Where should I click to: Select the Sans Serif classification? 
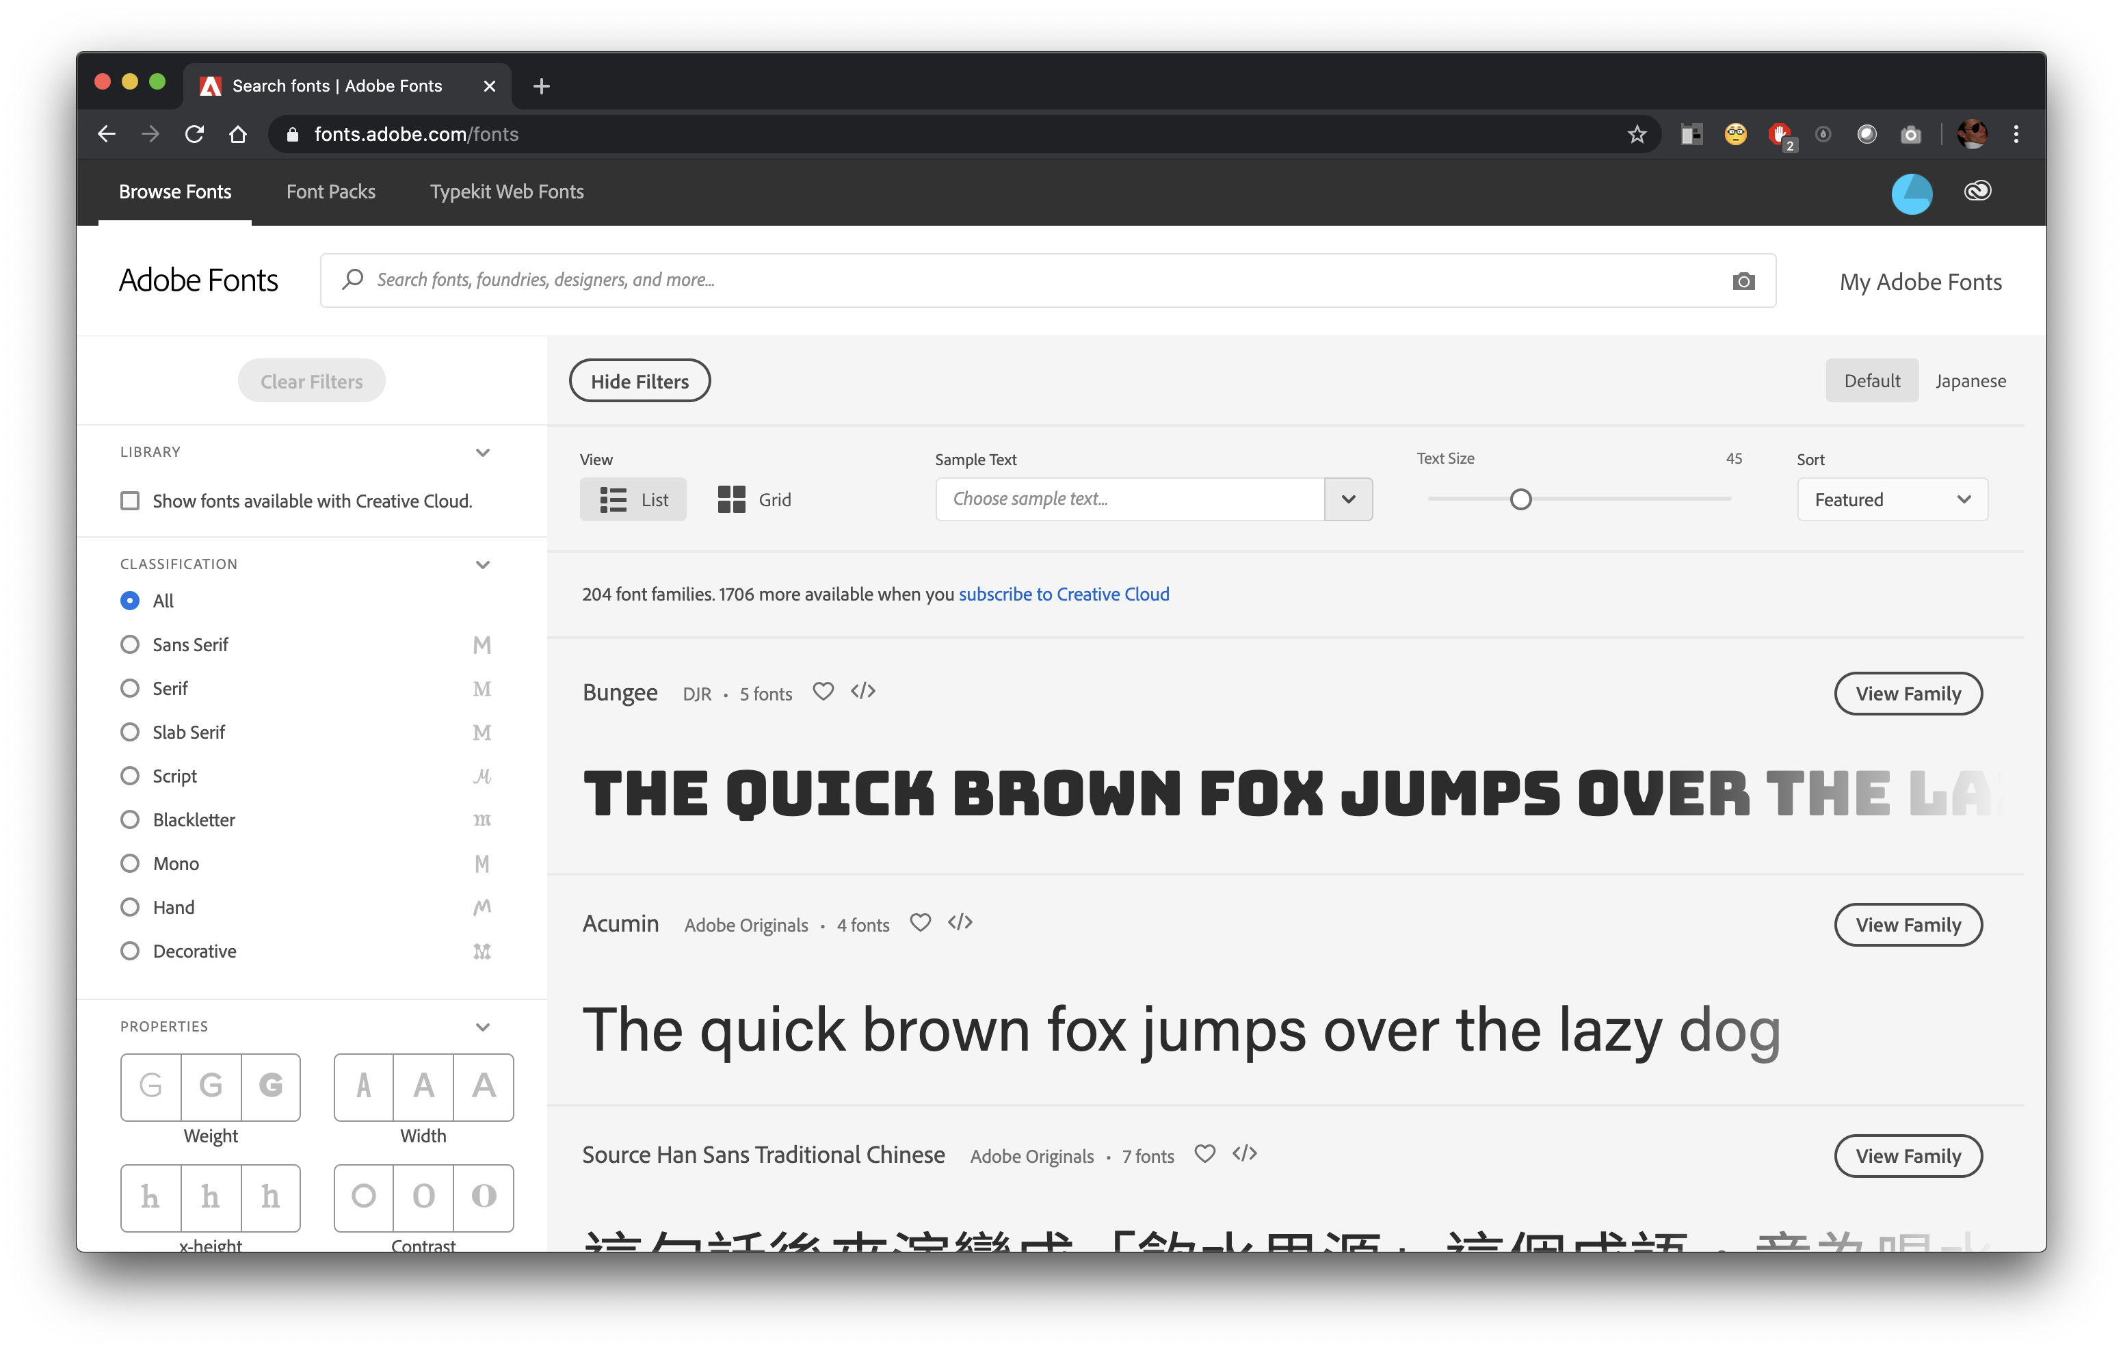coord(129,644)
